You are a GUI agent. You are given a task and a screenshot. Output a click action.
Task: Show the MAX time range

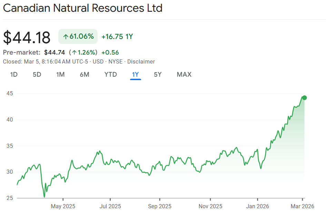click(x=184, y=74)
